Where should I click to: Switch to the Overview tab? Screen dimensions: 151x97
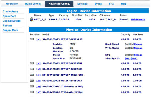[12, 4]
